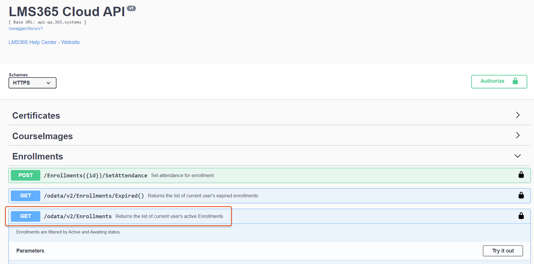The height and width of the screenshot is (264, 534).
Task: Click the /odata/v2/Enrollments/Expired() path
Action: click(x=94, y=196)
